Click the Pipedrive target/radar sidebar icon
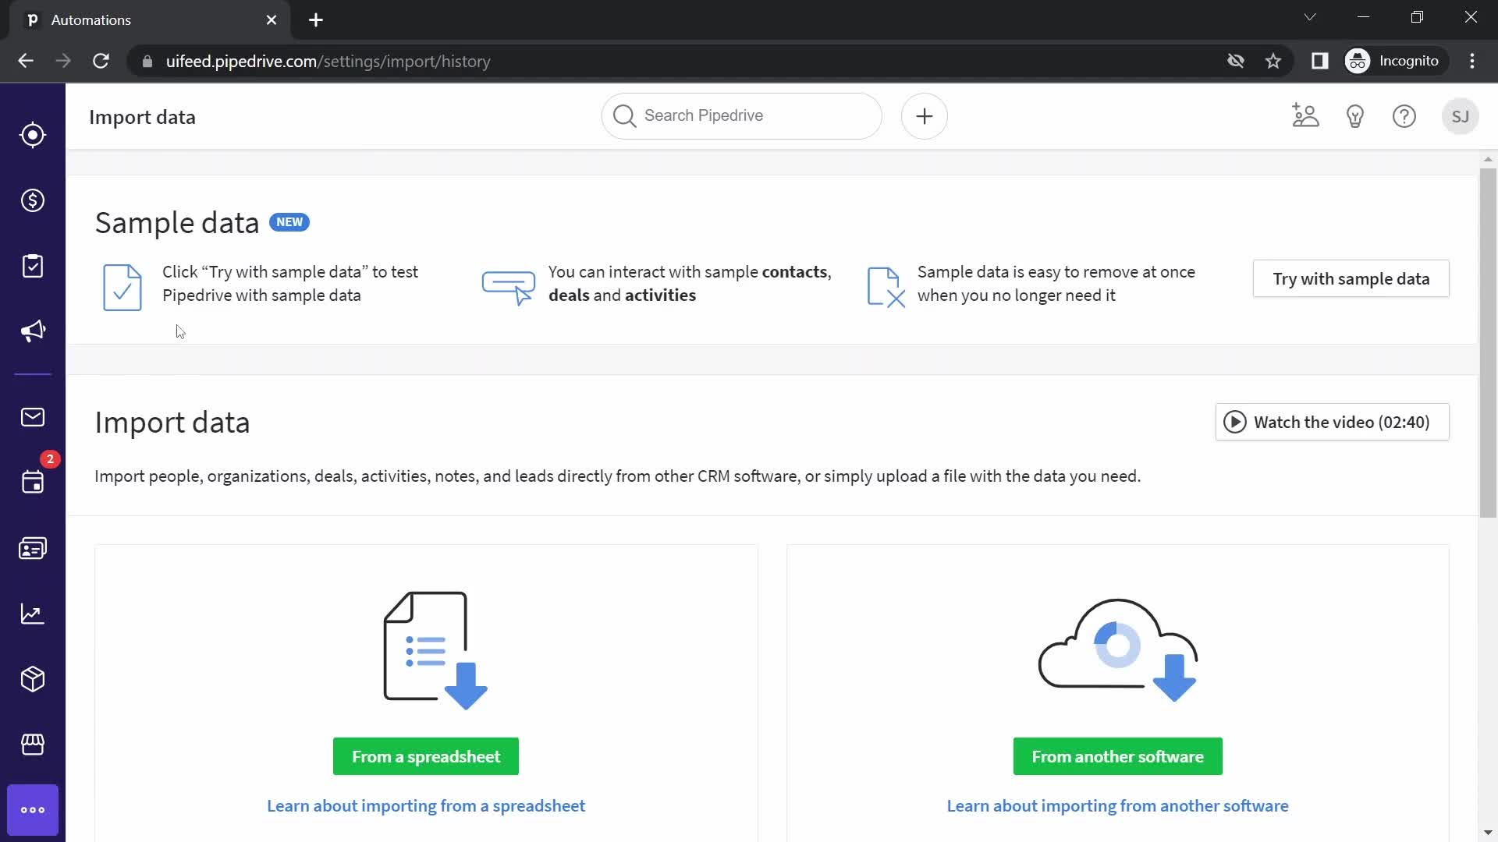This screenshot has width=1498, height=842. [33, 135]
